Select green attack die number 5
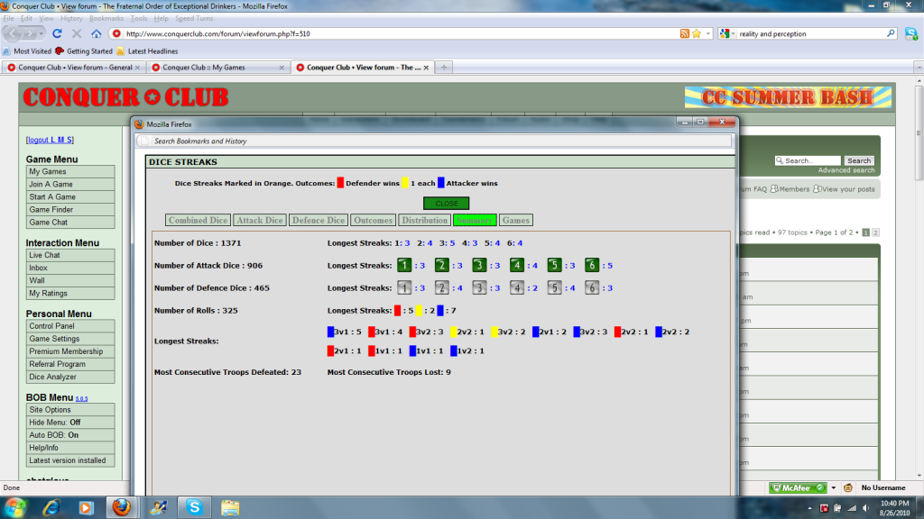Screen dimensions: 924x519 coord(555,266)
